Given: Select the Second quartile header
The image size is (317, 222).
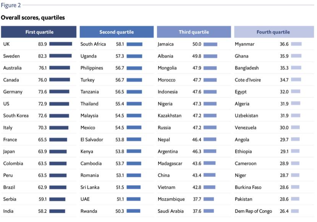Looking at the screenshot, I should click(116, 32).
